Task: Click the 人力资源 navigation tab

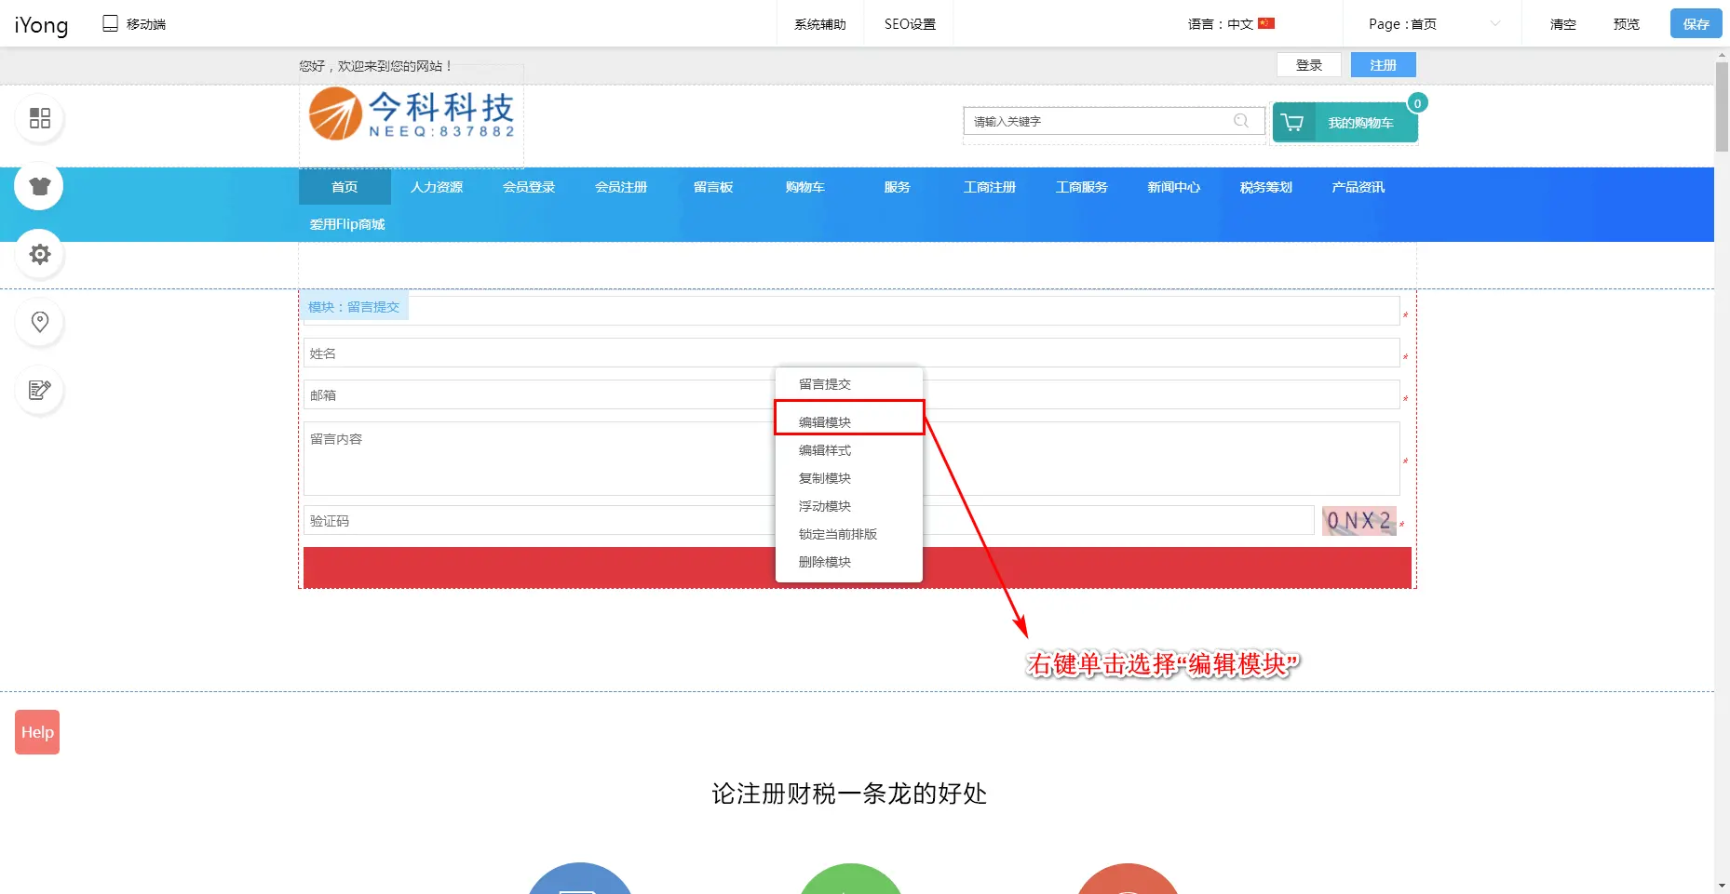Action: tap(437, 187)
